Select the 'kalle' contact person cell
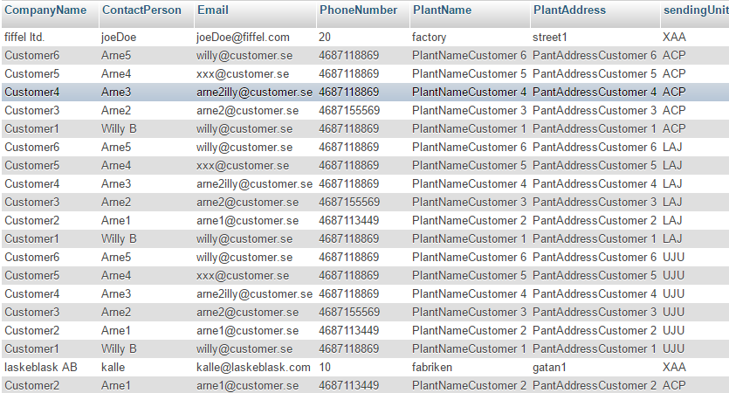Viewport: 729px width, 393px height. tap(113, 368)
